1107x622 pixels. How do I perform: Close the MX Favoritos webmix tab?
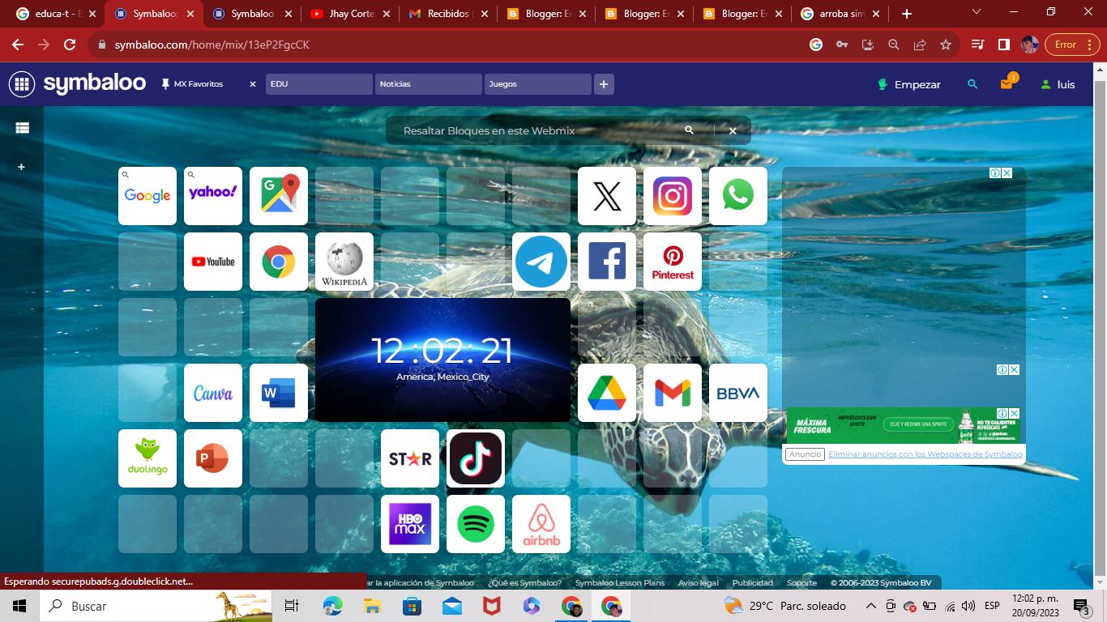coord(253,84)
